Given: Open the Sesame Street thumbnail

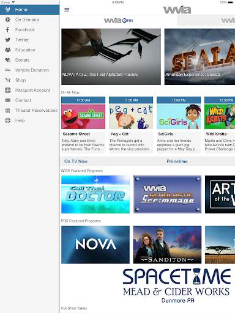Looking at the screenshot, I should tap(83, 116).
